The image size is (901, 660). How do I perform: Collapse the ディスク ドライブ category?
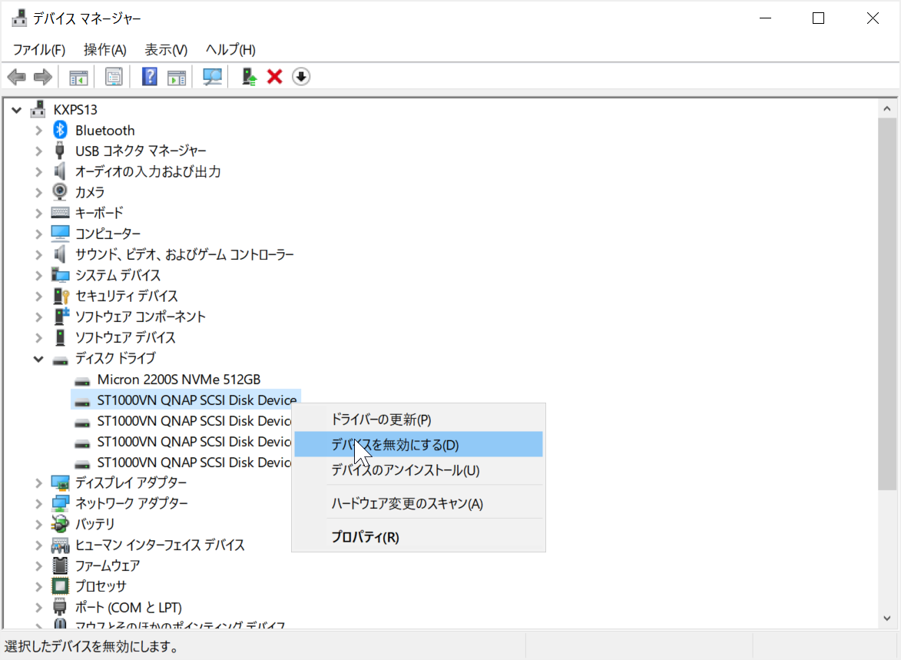pos(37,358)
